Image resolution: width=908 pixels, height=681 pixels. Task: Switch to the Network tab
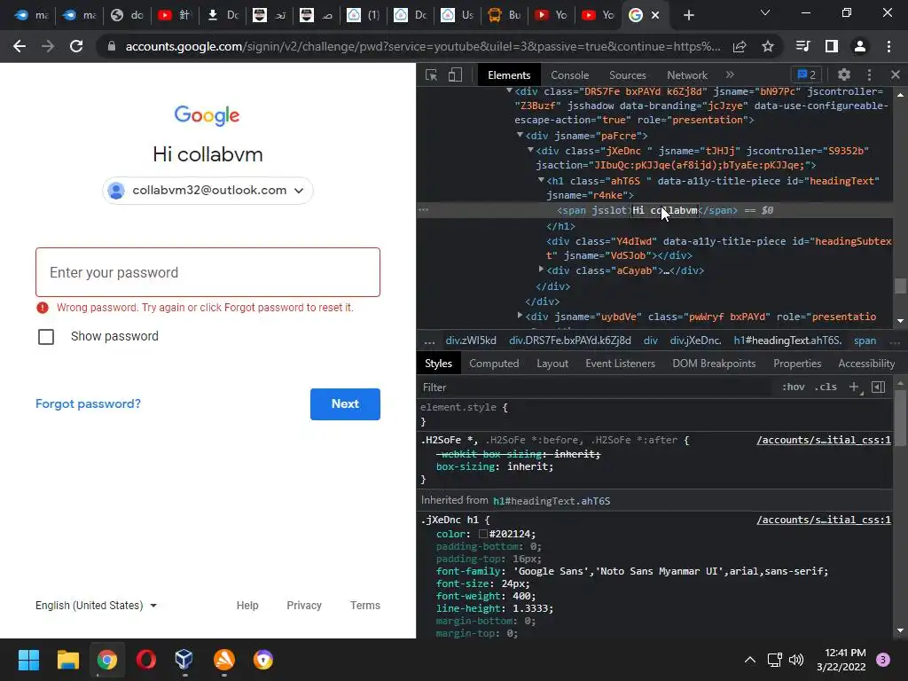click(x=687, y=74)
